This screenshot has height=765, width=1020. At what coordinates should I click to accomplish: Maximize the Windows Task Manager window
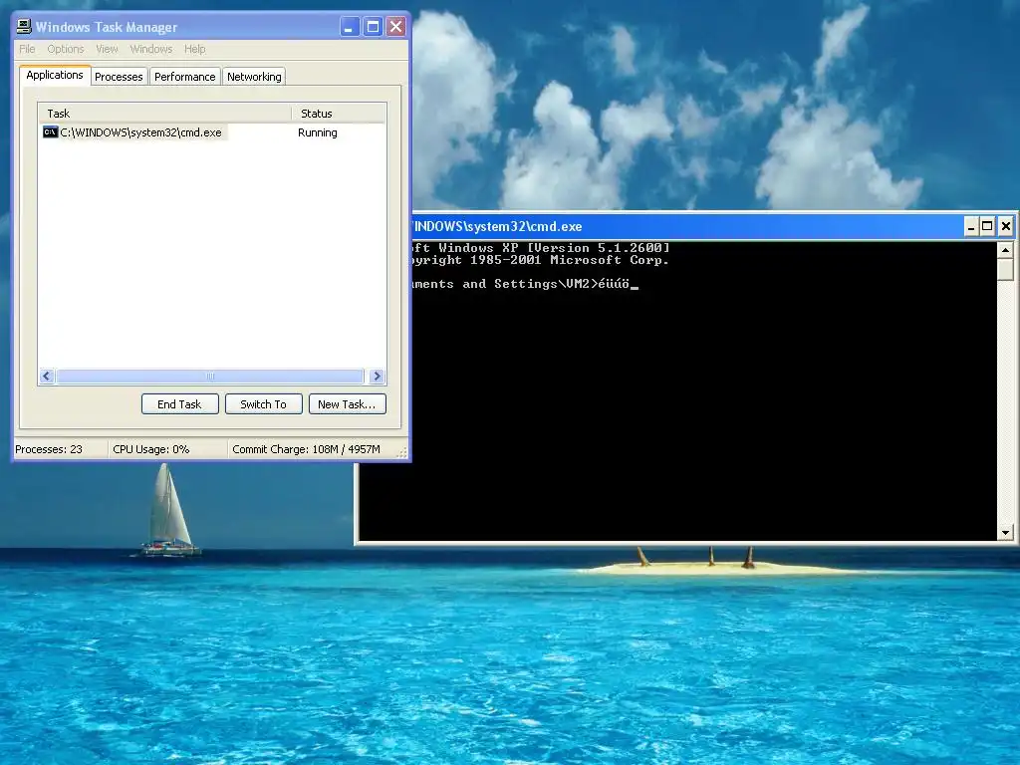click(x=373, y=27)
